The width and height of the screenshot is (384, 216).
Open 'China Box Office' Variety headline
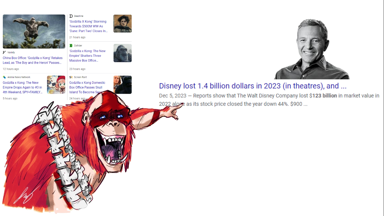[x=33, y=60]
